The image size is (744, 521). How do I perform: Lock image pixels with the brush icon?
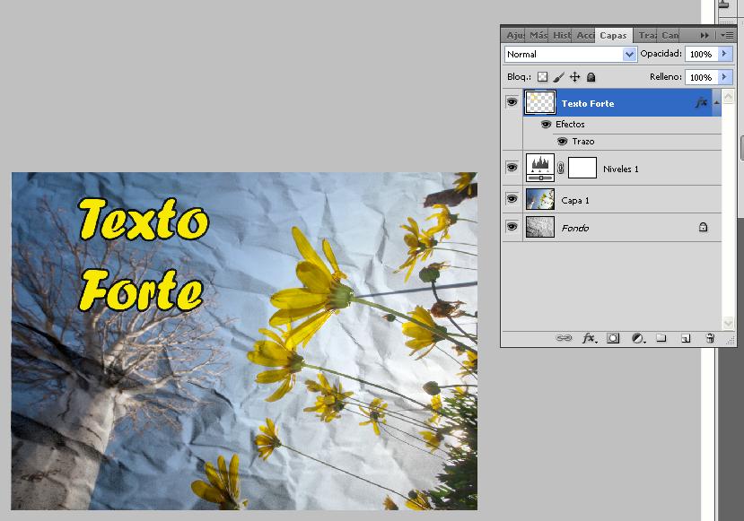click(558, 78)
